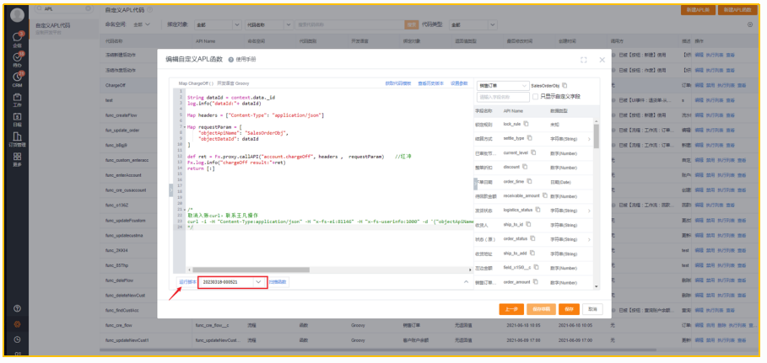Screen dimensions: 767x363
Task: Copy the logistics_status field API name
Action: click(x=537, y=210)
